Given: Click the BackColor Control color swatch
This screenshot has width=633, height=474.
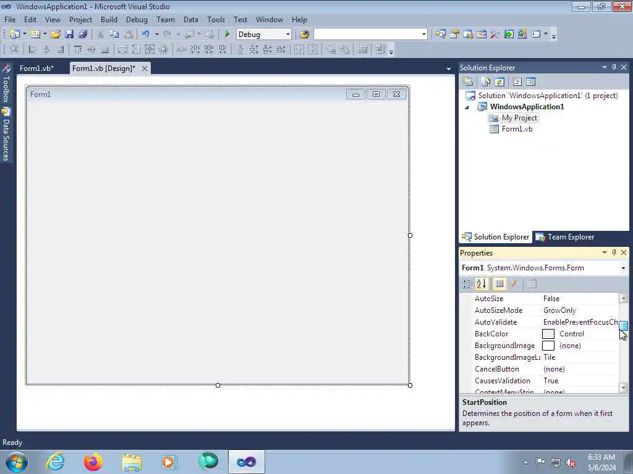Looking at the screenshot, I should 548,334.
